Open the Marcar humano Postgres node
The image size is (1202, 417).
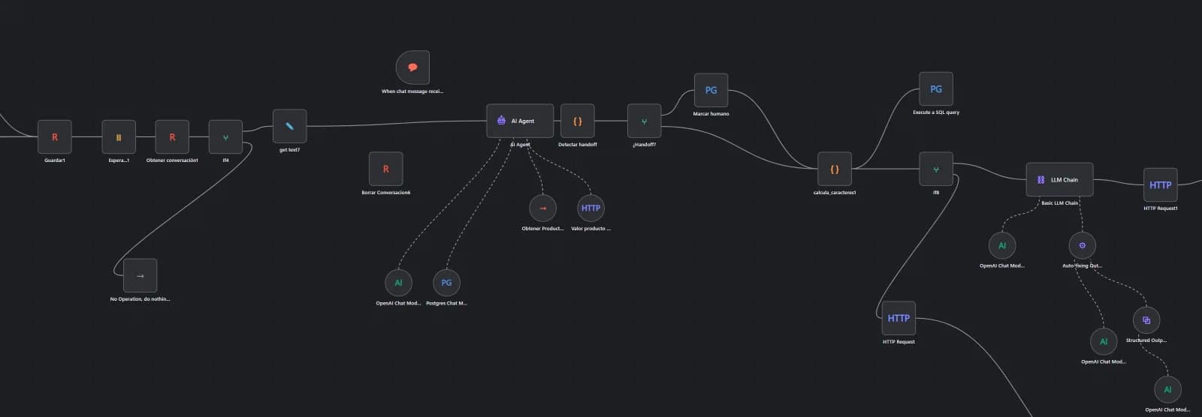(x=711, y=90)
